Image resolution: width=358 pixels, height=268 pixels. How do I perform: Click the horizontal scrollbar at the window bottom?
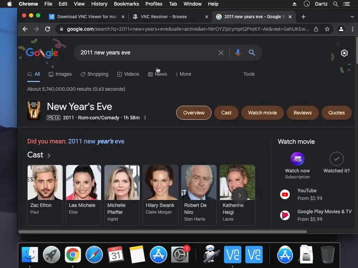(x=163, y=232)
